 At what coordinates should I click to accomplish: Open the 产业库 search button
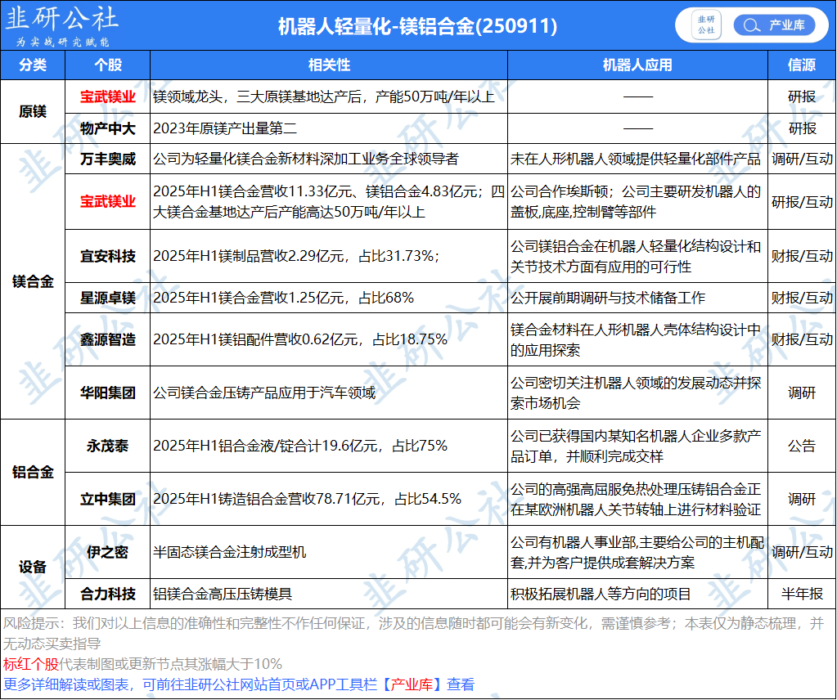[x=776, y=25]
